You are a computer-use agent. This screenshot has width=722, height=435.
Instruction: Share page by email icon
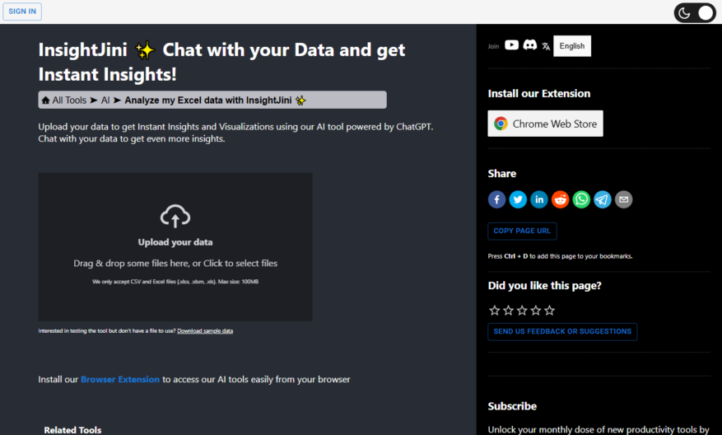(624, 199)
